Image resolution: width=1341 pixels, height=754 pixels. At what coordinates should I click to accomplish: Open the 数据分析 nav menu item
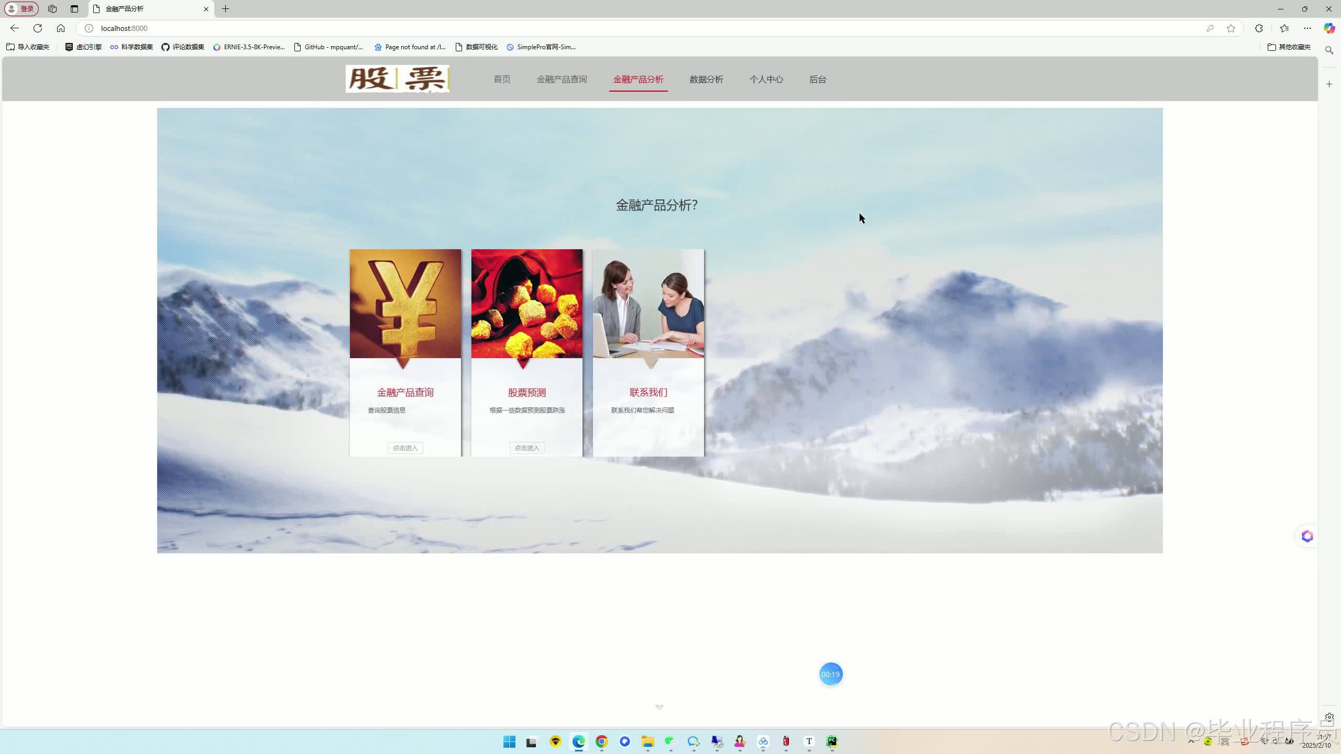pos(706,80)
